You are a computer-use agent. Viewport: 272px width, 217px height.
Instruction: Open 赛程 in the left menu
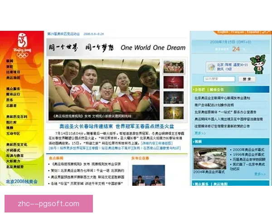tap(10, 66)
